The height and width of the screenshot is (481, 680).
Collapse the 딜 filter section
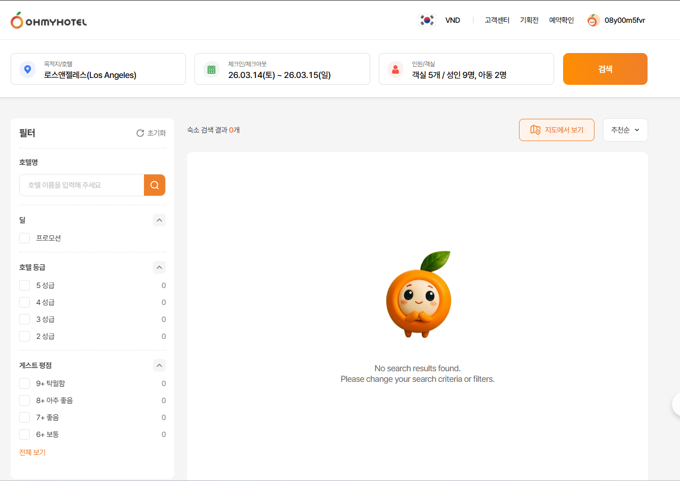(x=159, y=220)
